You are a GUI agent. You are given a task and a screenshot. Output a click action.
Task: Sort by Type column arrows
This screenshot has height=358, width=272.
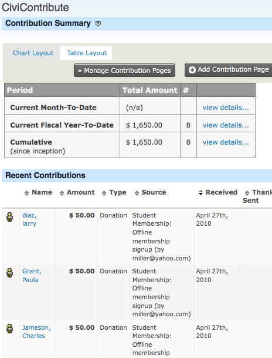pos(104,193)
